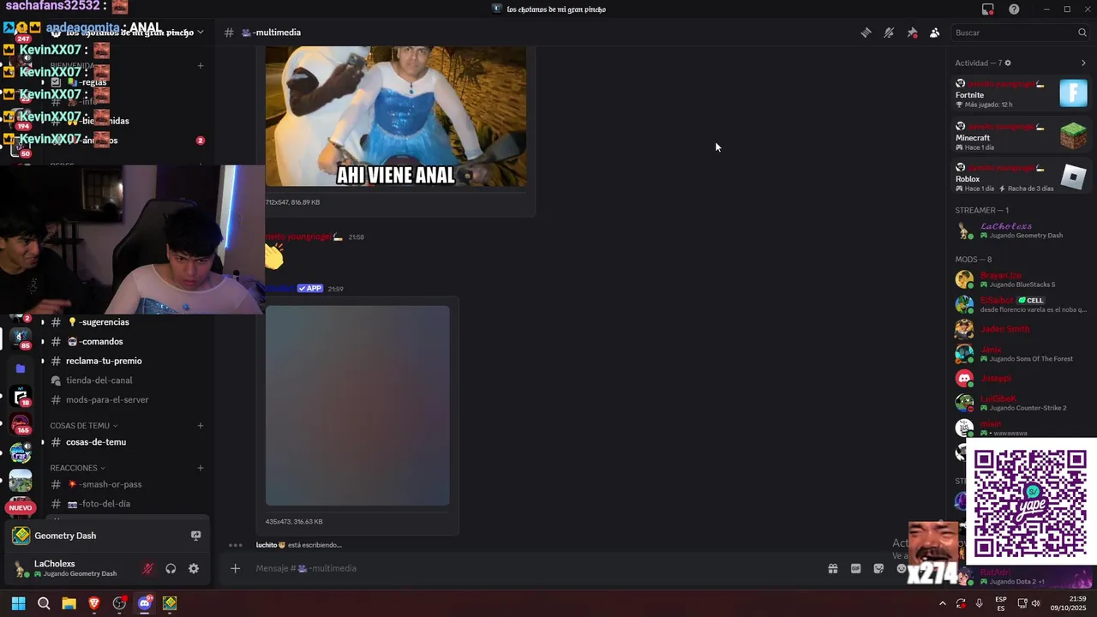Open the Minecraft activity entry
Image resolution: width=1097 pixels, height=617 pixels.
(1022, 135)
